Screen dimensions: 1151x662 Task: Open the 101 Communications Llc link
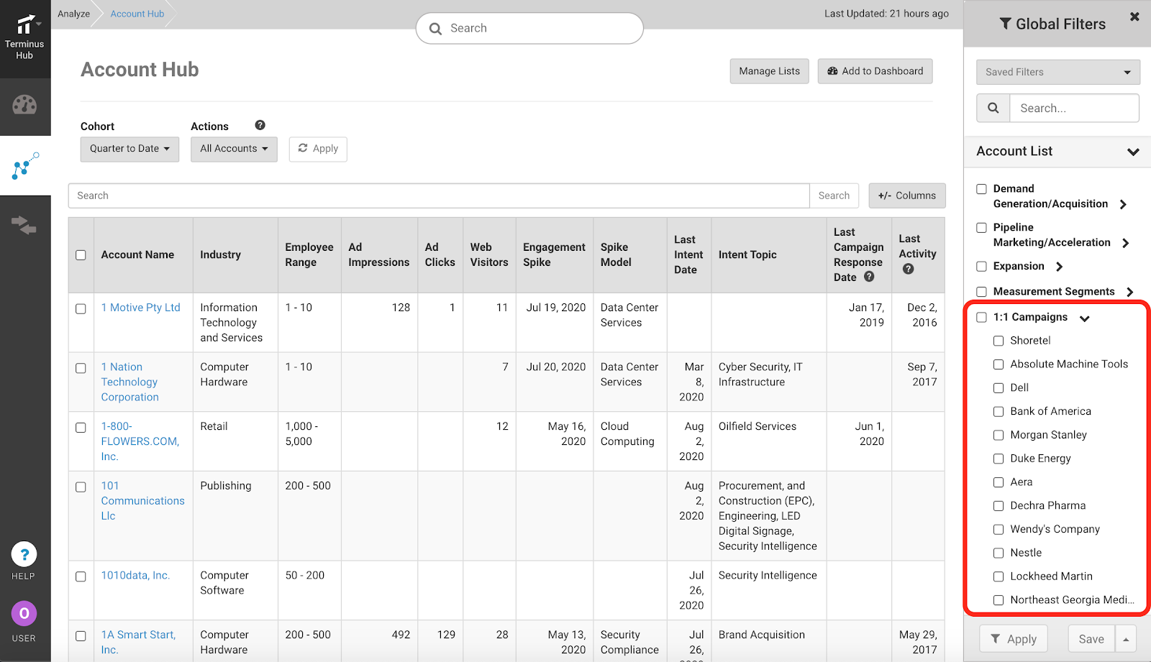click(142, 501)
